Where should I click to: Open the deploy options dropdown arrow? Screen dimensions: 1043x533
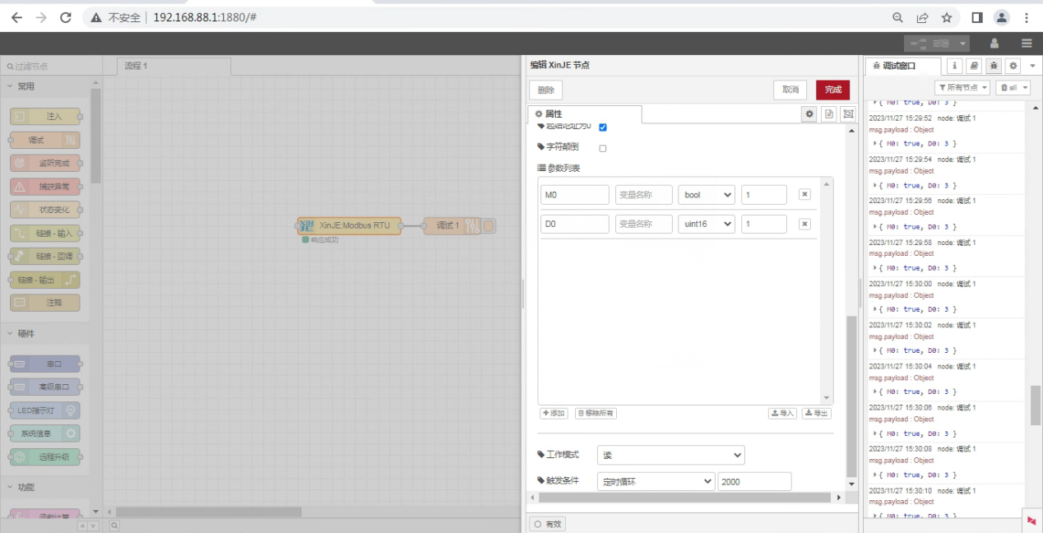[962, 43]
